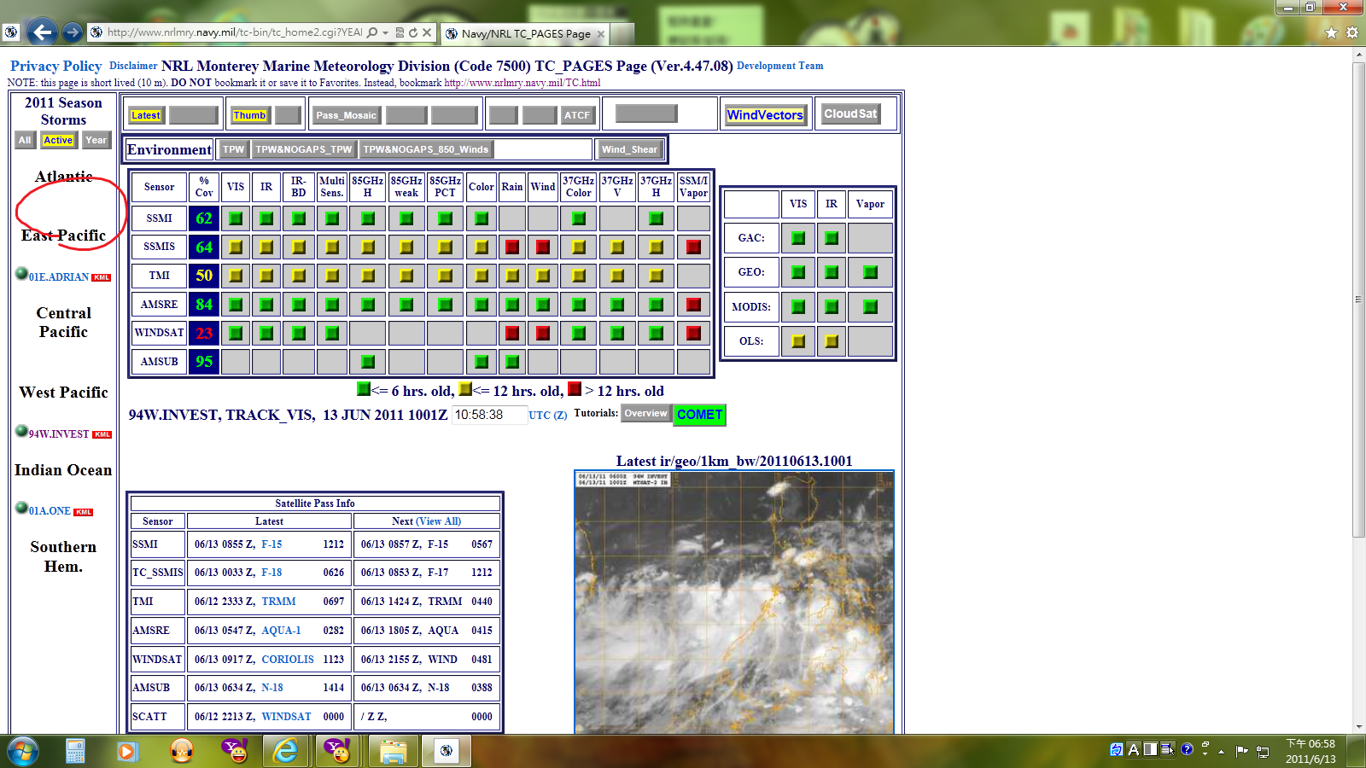Screen dimensions: 1366x768
Task: Open the Privacy Policy link
Action: point(55,66)
